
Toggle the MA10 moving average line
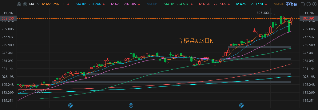point(88,4)
